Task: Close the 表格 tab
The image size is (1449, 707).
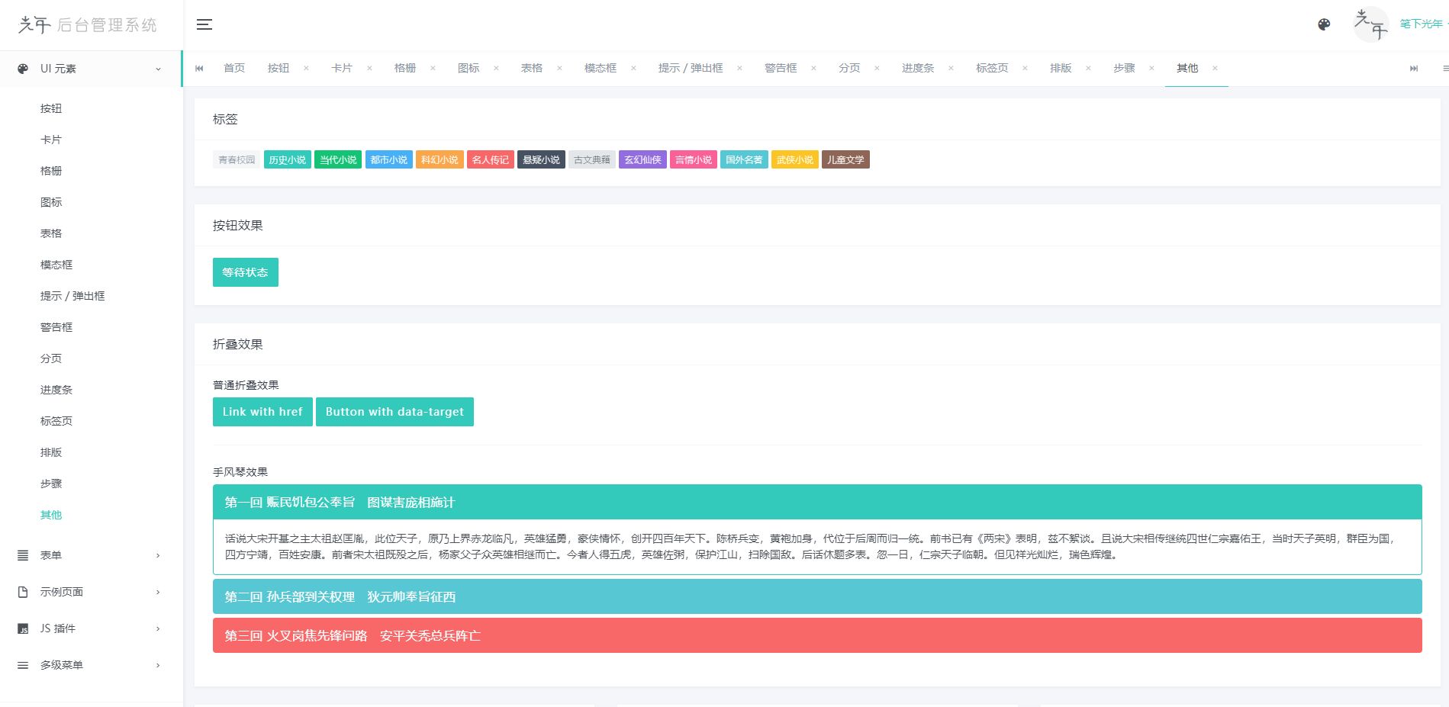Action: pyautogui.click(x=559, y=69)
